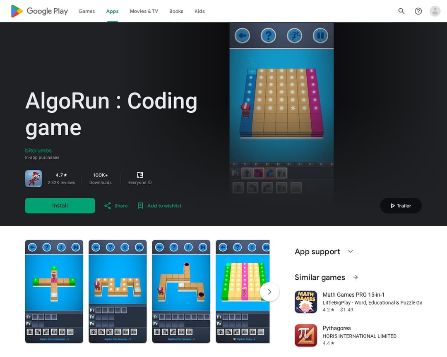
Task: Advance screenshots with the next arrow
Action: point(269,292)
